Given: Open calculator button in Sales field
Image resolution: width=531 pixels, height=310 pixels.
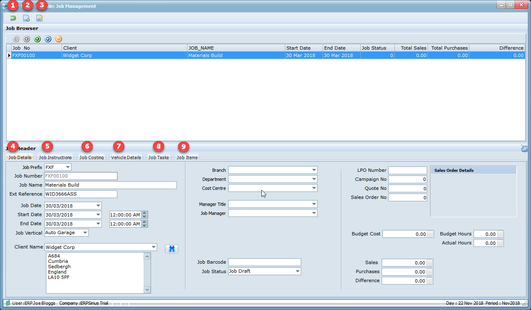Looking at the screenshot, I should pos(430,263).
